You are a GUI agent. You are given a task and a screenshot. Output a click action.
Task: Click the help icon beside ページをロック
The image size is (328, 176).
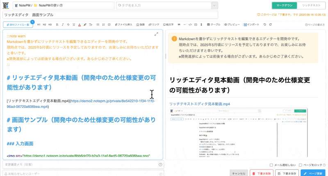coord(324,165)
